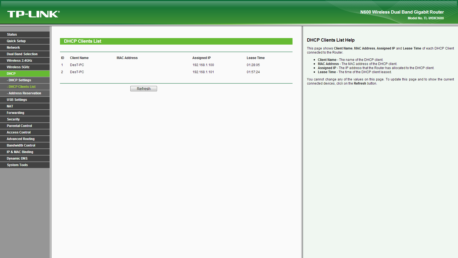Open Address Reservation submenu
Image resolution: width=458 pixels, height=258 pixels.
[x=25, y=93]
